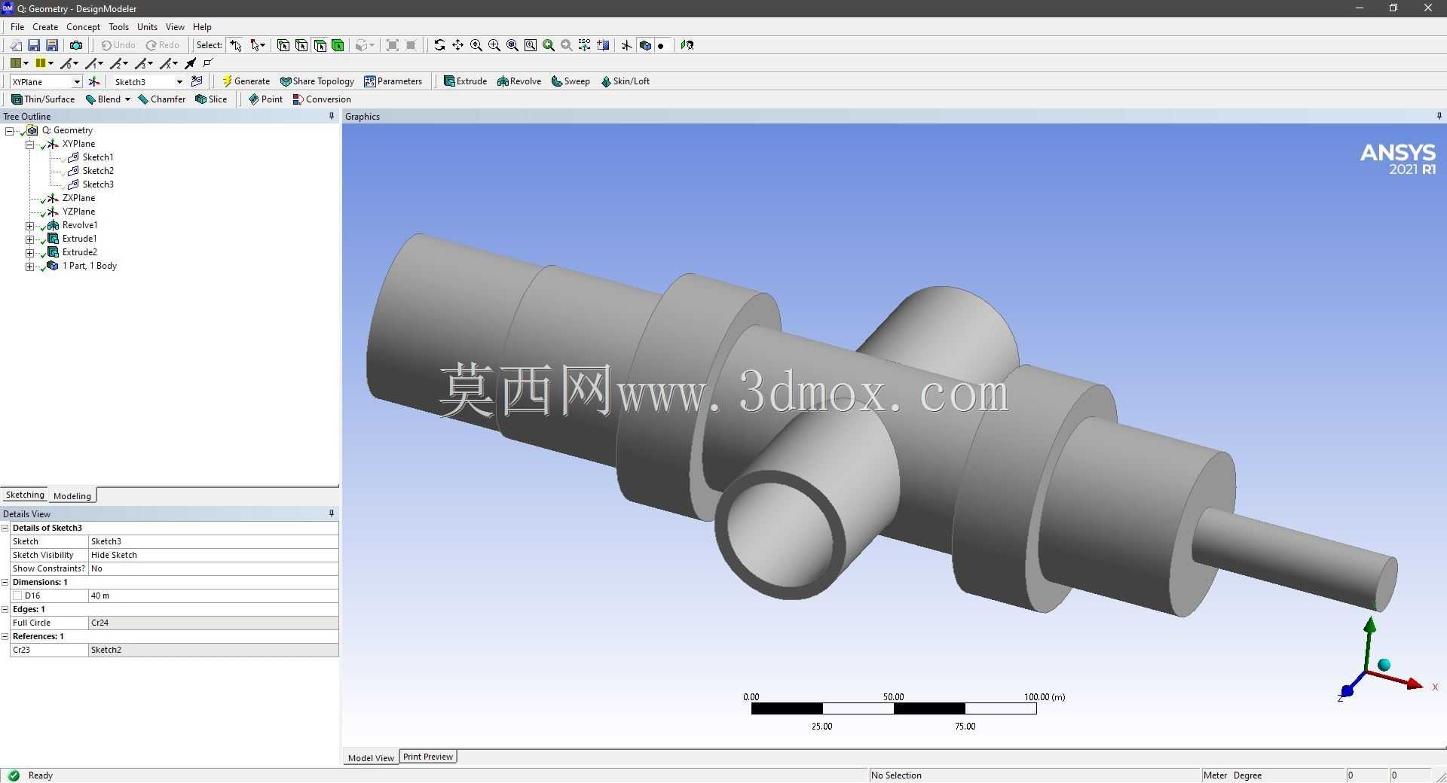This screenshot has height=783, width=1447.
Task: Open the File menu
Action: tap(17, 27)
